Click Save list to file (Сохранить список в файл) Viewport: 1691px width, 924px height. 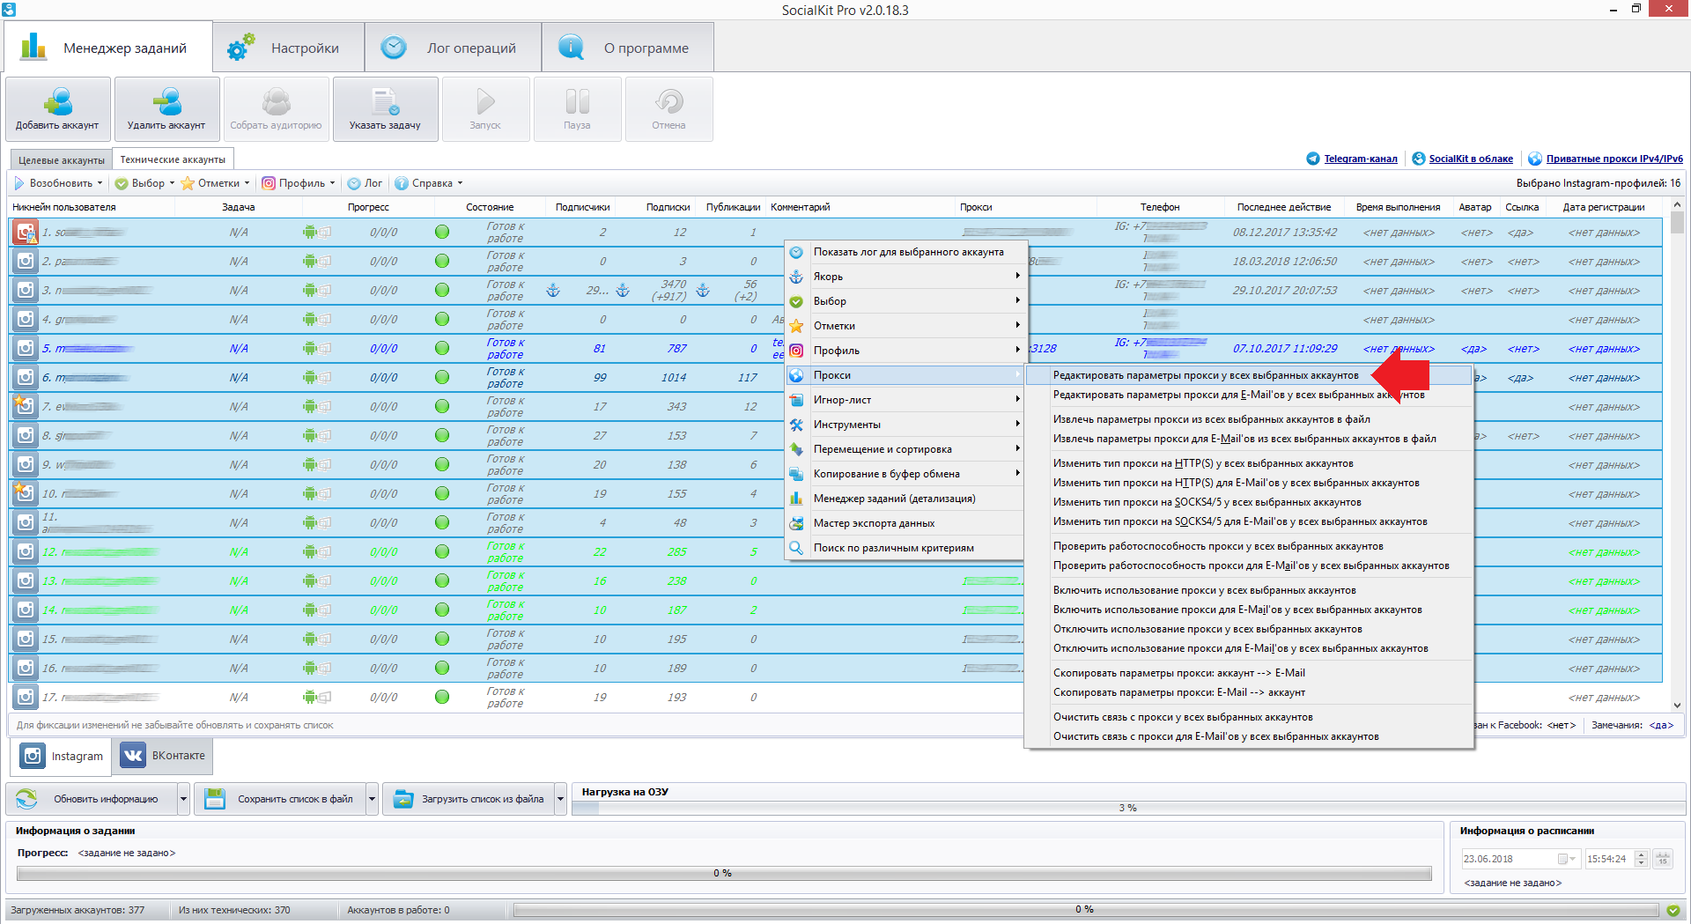click(x=280, y=799)
